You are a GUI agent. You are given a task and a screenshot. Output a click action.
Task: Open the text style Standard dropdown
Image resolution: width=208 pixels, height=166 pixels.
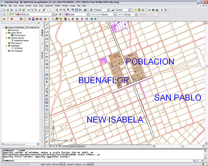[108, 10]
